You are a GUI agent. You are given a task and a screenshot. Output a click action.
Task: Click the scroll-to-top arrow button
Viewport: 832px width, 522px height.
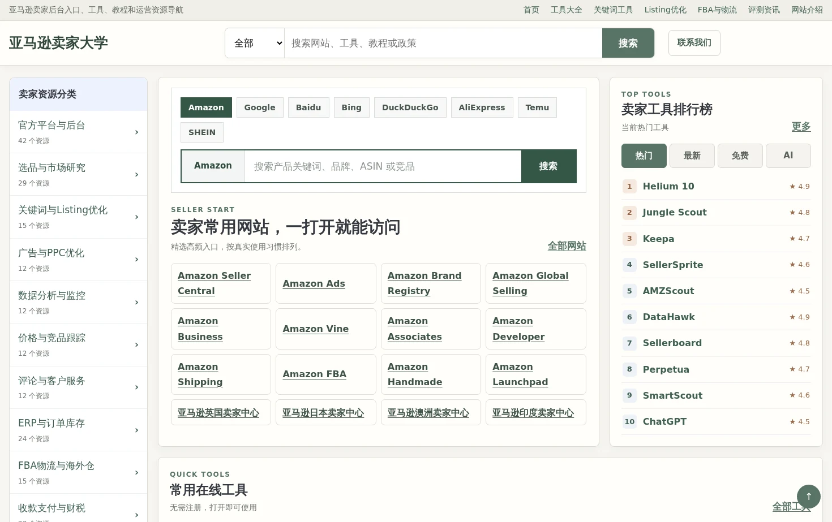tap(808, 497)
